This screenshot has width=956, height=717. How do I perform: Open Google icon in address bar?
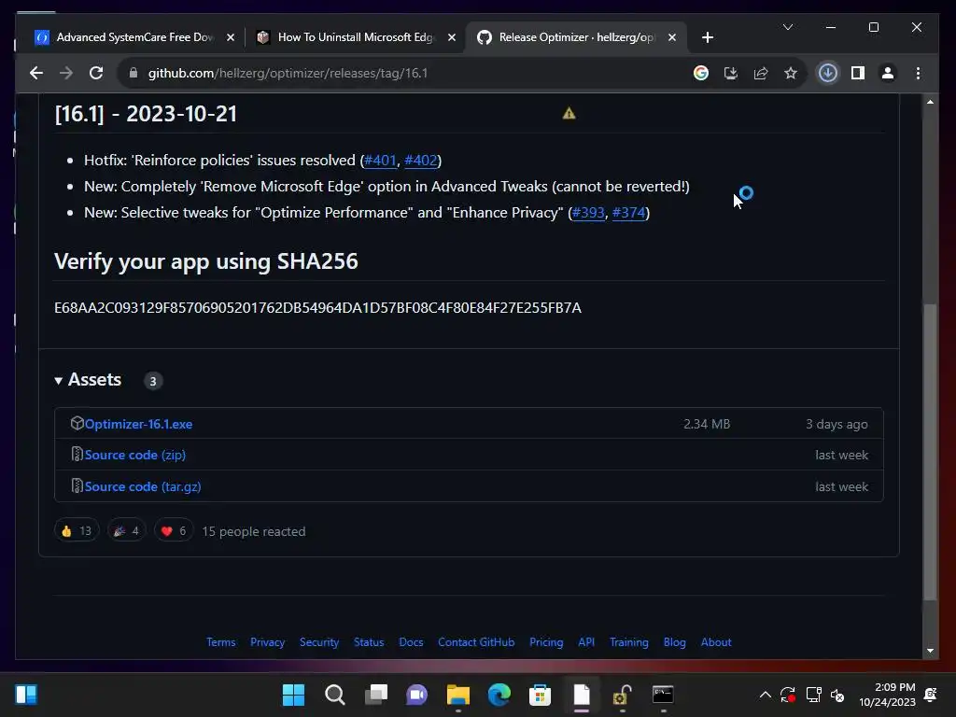701,73
